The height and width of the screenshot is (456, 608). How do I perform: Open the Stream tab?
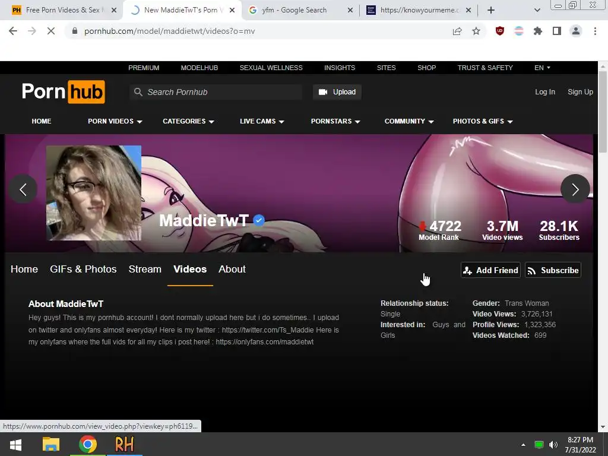tap(145, 269)
